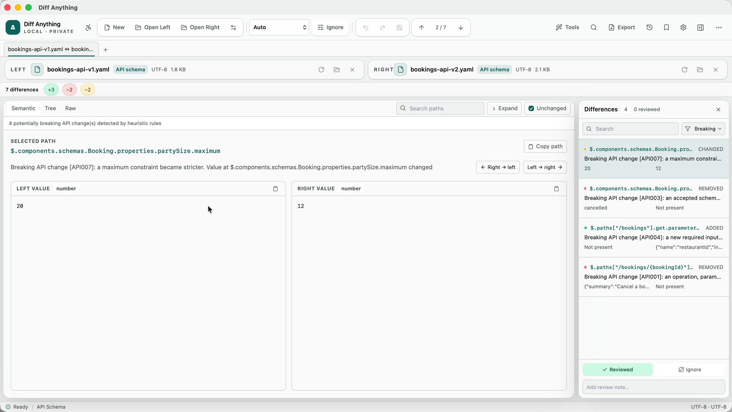Click the swap sides icon in toolbar

(x=233, y=27)
